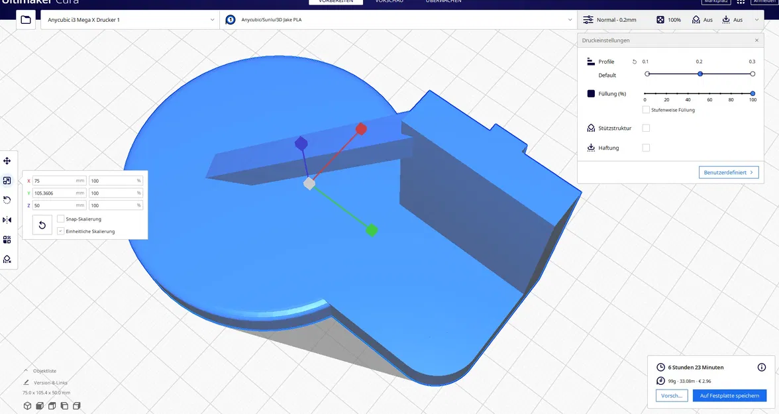Select the Rotate tool
This screenshot has height=414, width=779.
click(x=7, y=200)
